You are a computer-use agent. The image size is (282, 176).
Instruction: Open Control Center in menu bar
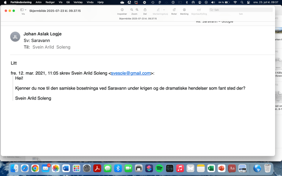click(x=248, y=2)
